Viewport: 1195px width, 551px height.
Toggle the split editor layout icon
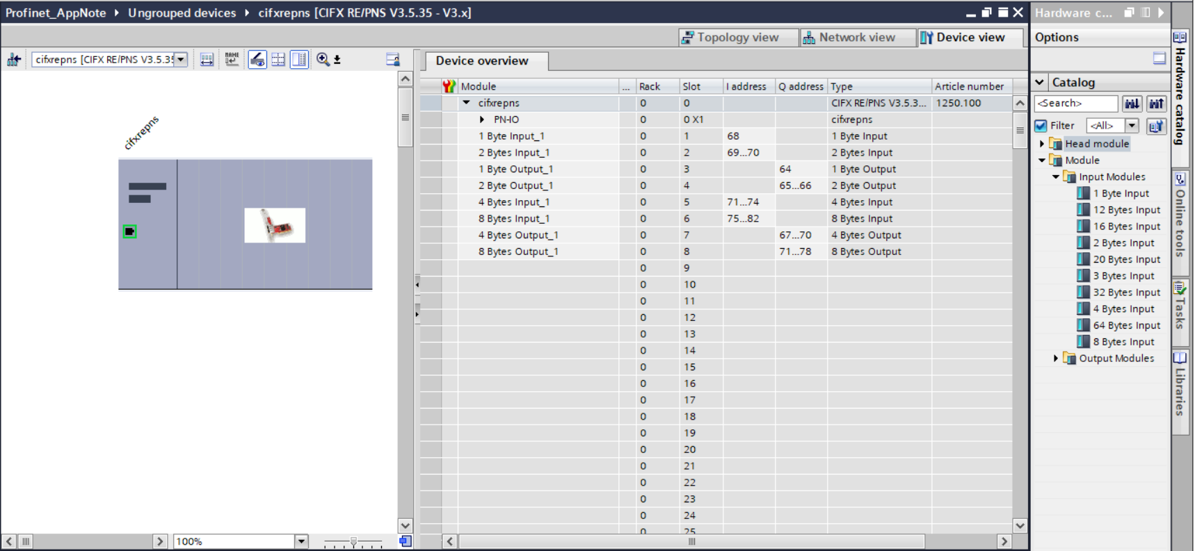(x=299, y=60)
